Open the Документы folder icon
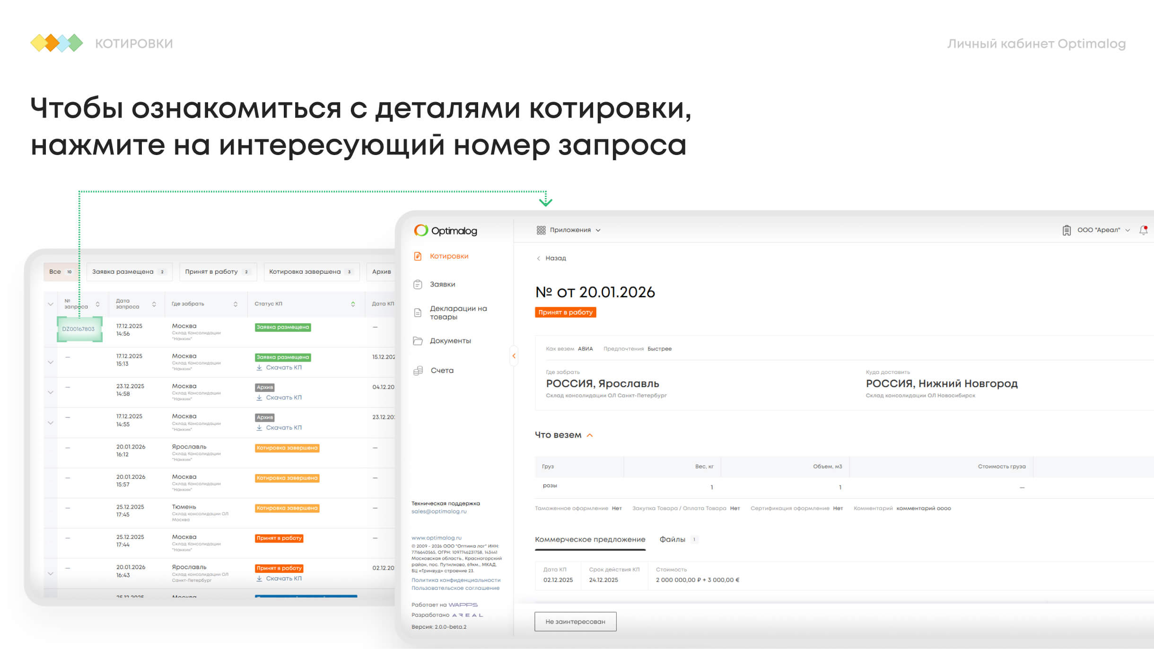1154x649 pixels. 418,341
